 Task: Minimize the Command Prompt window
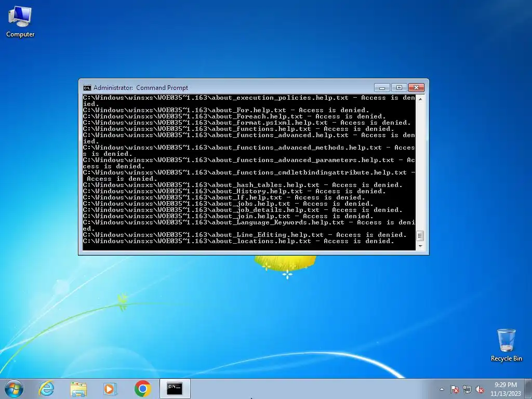(x=382, y=87)
